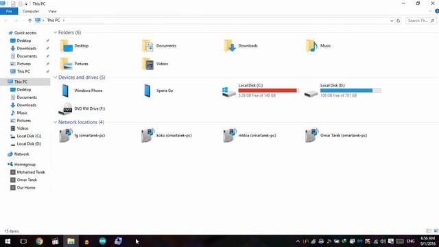Select mkloa (omartarek-pc) network location

click(x=250, y=136)
